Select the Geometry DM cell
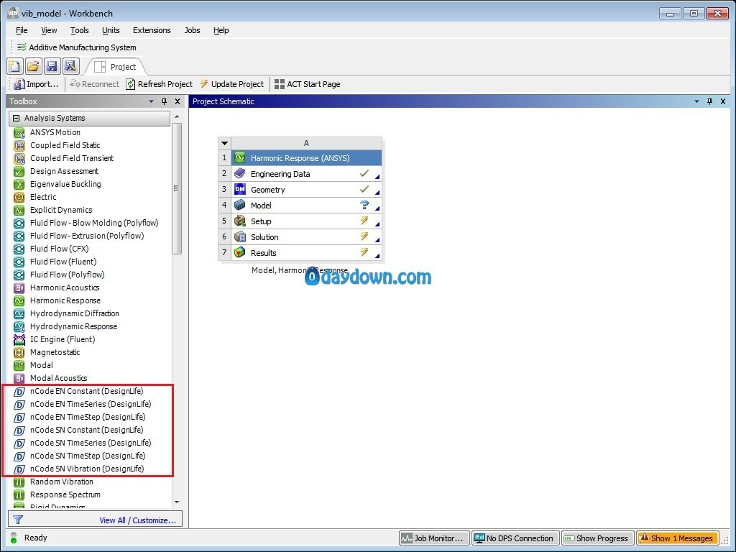 [306, 190]
